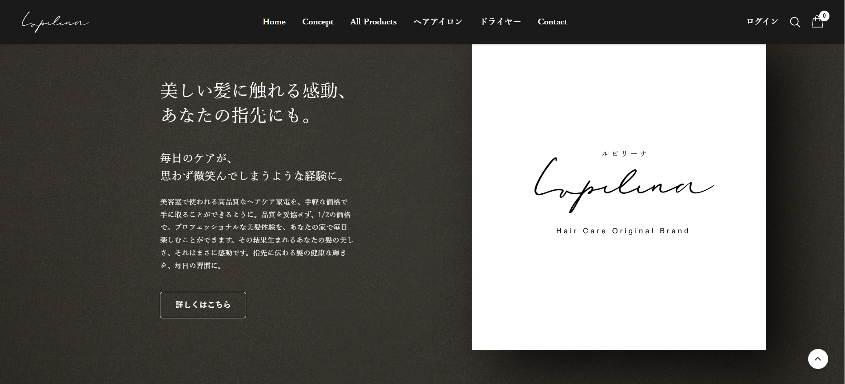Image resolution: width=845 pixels, height=384 pixels.
Task: Click the cart item count badge
Action: pos(824,16)
